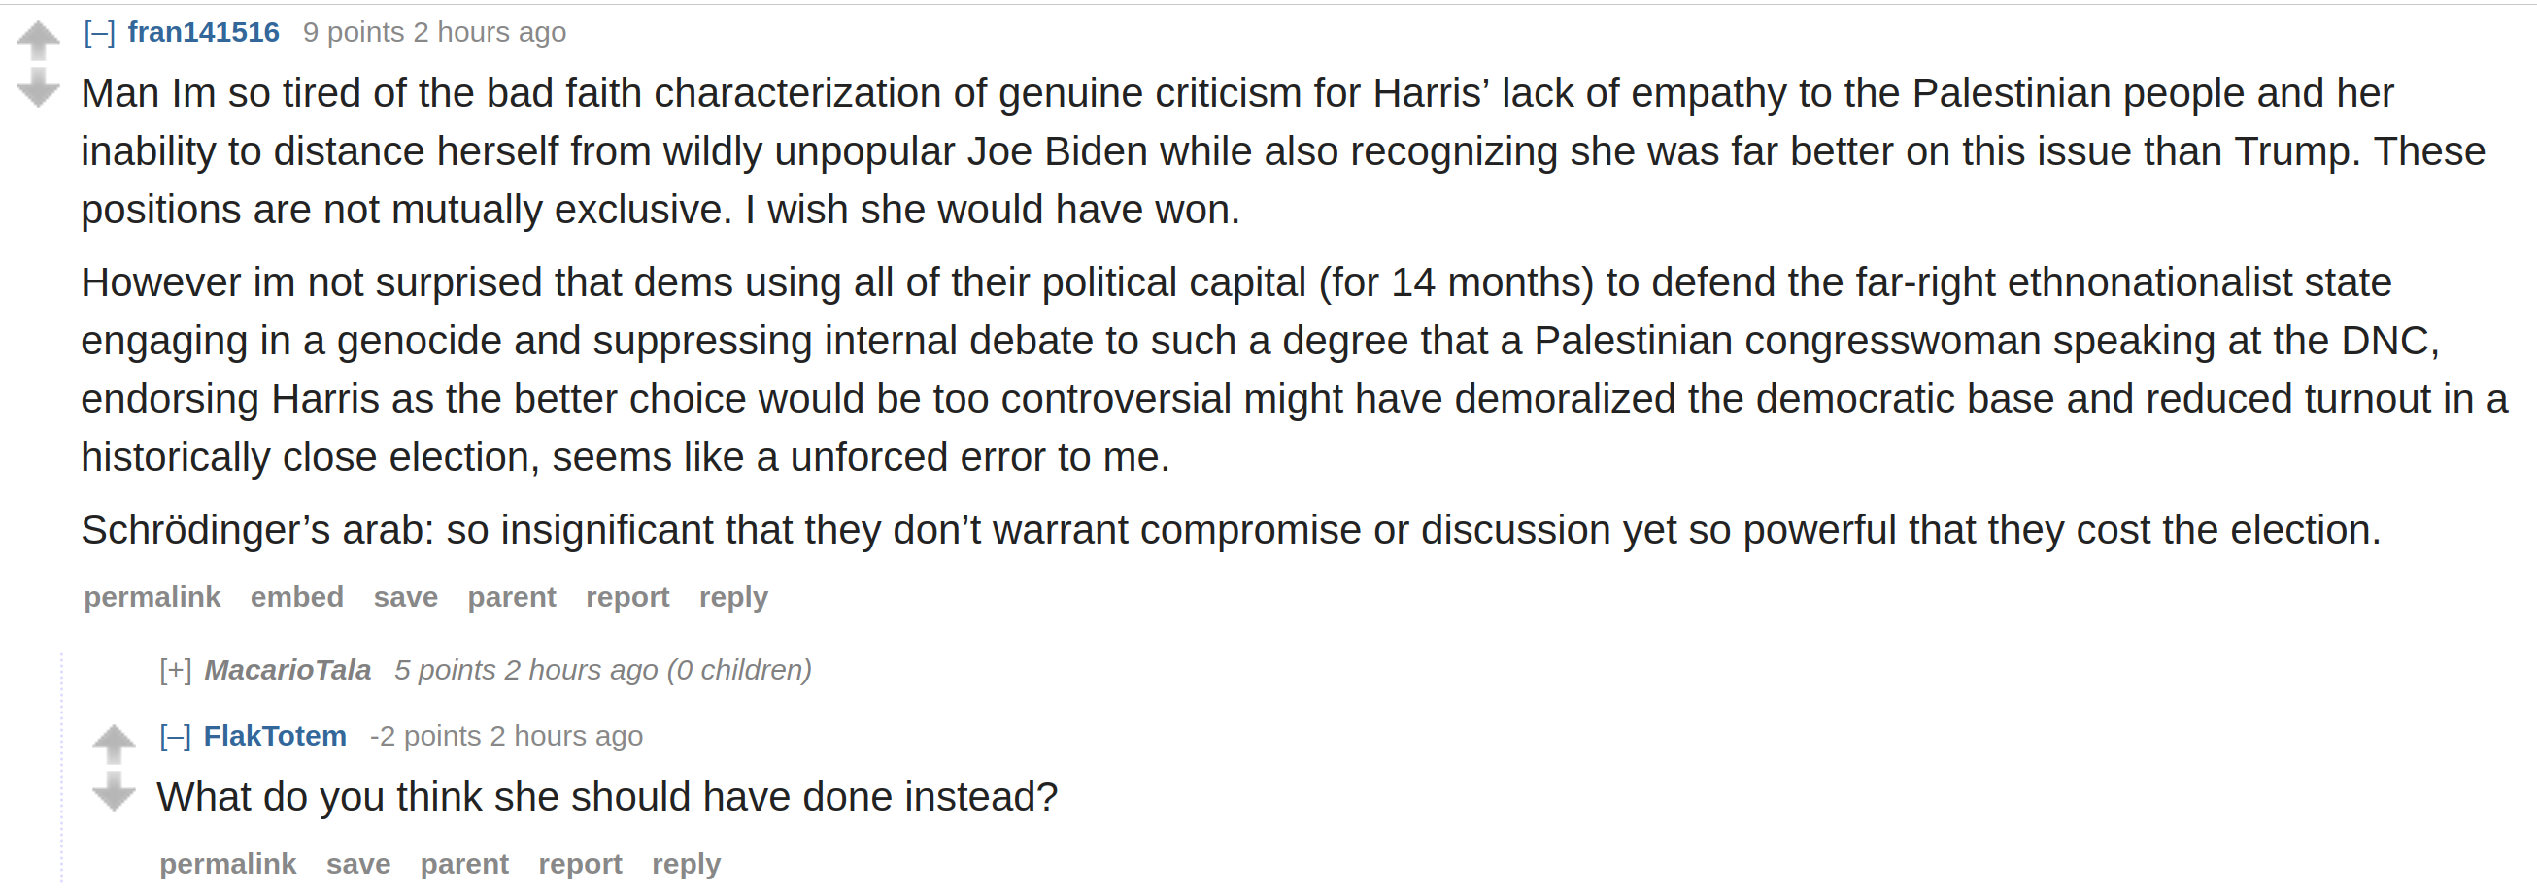
Task: Expand MacarioTala's collapsed comment
Action: pyautogui.click(x=175, y=671)
